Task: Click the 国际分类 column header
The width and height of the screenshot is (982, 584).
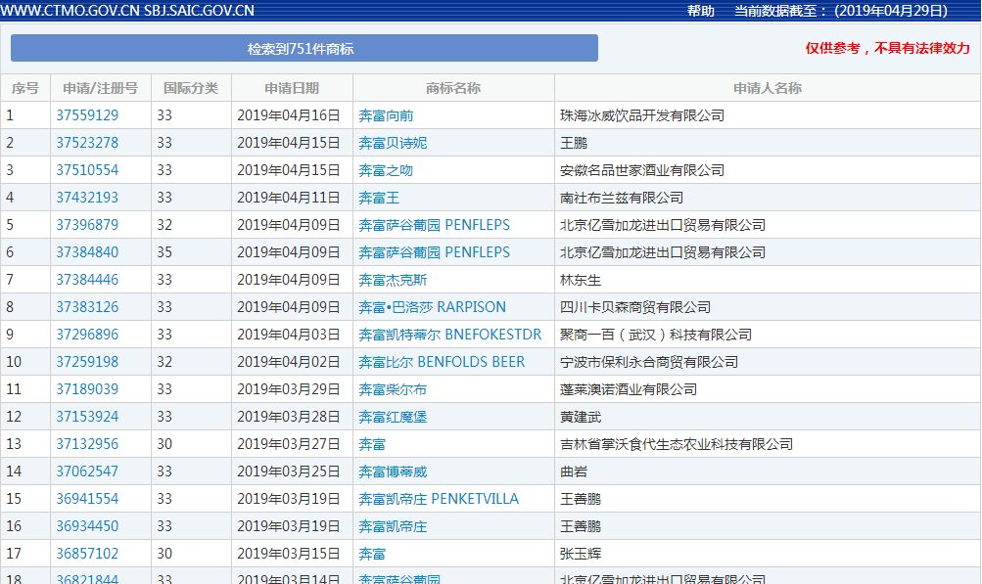Action: 191,87
